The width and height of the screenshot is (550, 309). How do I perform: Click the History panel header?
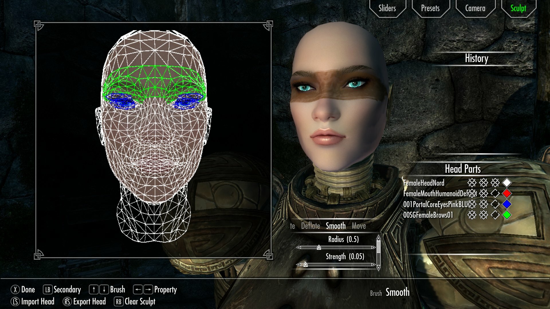477,58
